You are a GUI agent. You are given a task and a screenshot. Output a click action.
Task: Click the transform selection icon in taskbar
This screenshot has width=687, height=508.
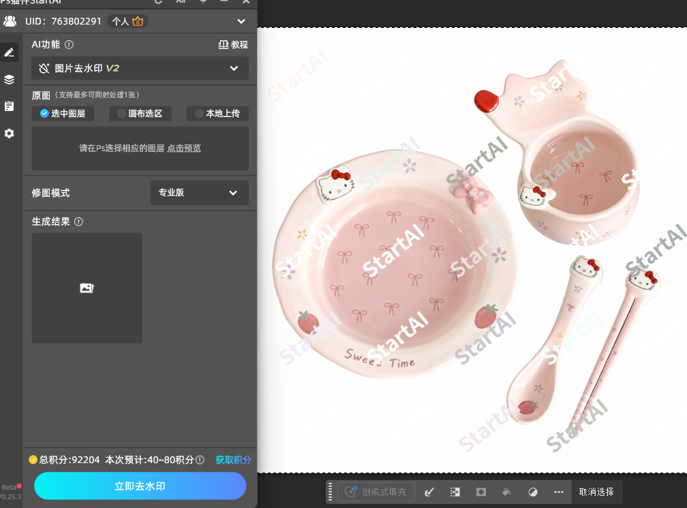click(455, 492)
